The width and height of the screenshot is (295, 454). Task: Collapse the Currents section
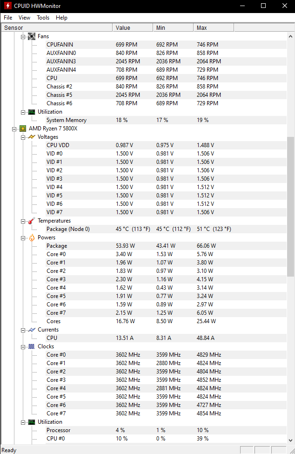coord(23,330)
